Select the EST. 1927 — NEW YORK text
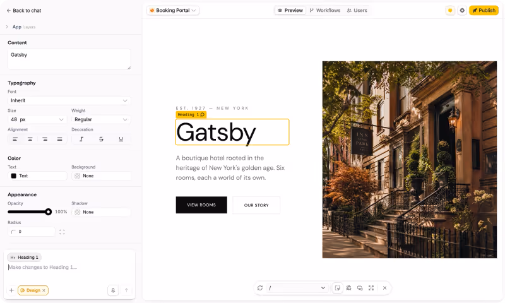The width and height of the screenshot is (505, 303). 212,108
